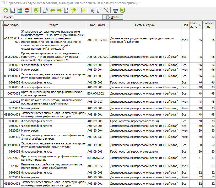The width and height of the screenshot is (216, 188).
Task: Select the Исследование уровня простатспецифического антигена row
Action: (53, 137)
